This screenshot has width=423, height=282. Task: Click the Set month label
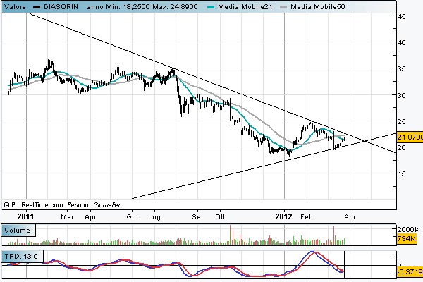(x=197, y=217)
